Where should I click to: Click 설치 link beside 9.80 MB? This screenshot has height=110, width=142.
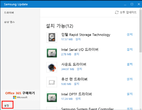click(76, 84)
